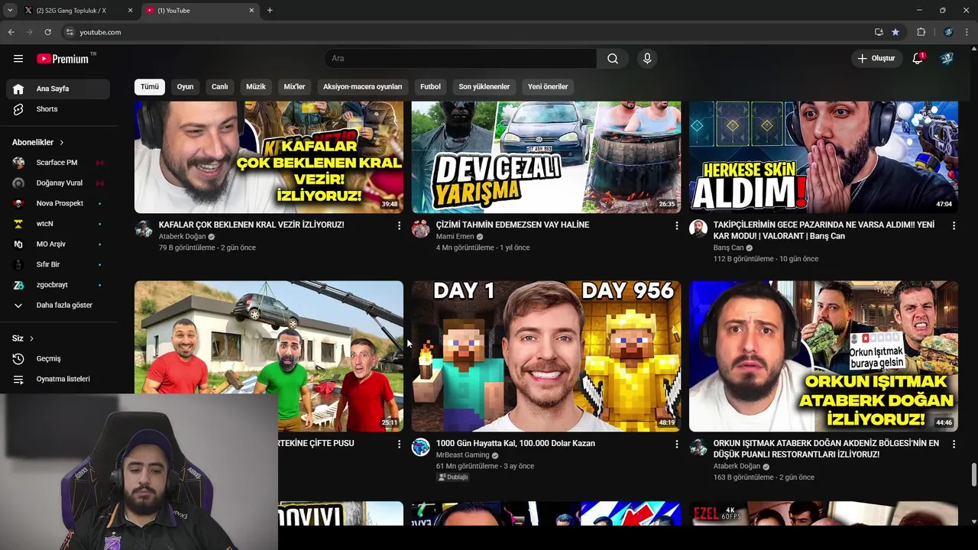
Task: Open the Doğanay Vural subscription
Action: tap(58, 183)
